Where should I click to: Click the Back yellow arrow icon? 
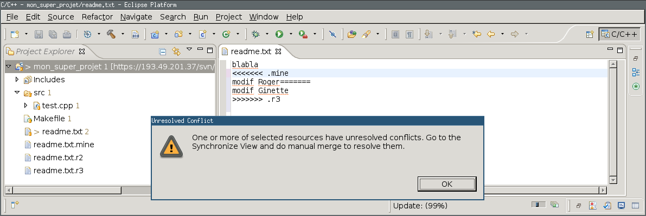click(491, 34)
